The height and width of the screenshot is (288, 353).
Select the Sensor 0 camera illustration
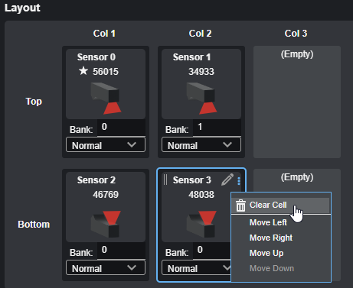[x=106, y=98]
